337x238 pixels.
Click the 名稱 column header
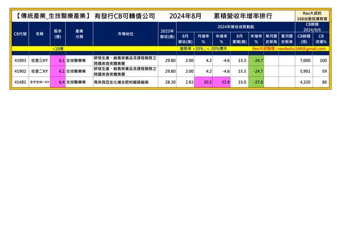pyautogui.click(x=39, y=34)
